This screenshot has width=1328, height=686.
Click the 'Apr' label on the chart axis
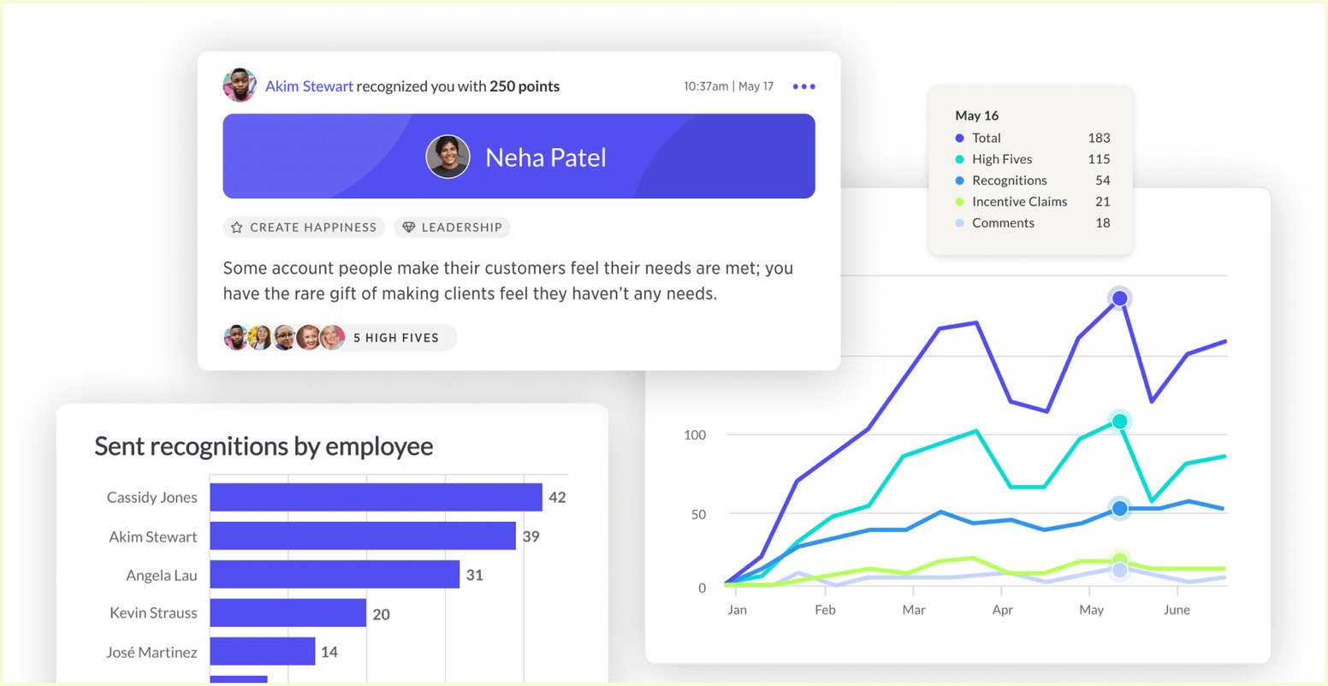1002,611
